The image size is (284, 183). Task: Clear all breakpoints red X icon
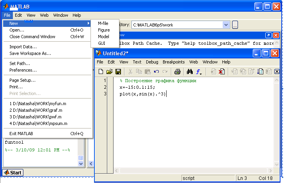(x=222, y=72)
